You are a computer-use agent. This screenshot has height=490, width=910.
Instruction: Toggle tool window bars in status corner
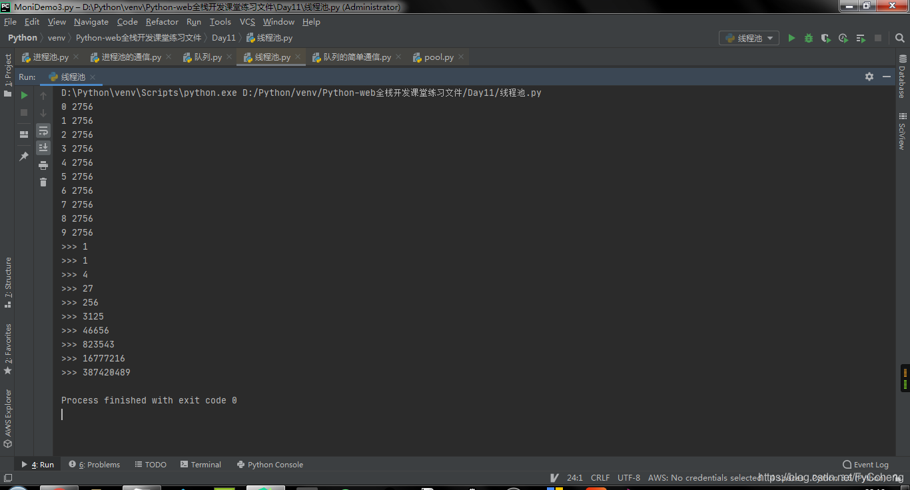coord(7,478)
